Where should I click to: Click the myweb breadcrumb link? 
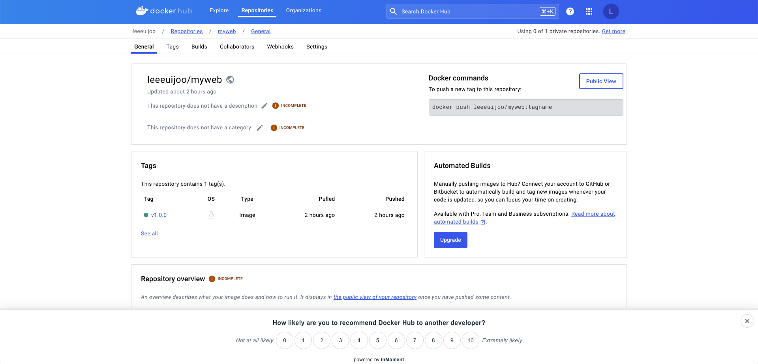227,31
